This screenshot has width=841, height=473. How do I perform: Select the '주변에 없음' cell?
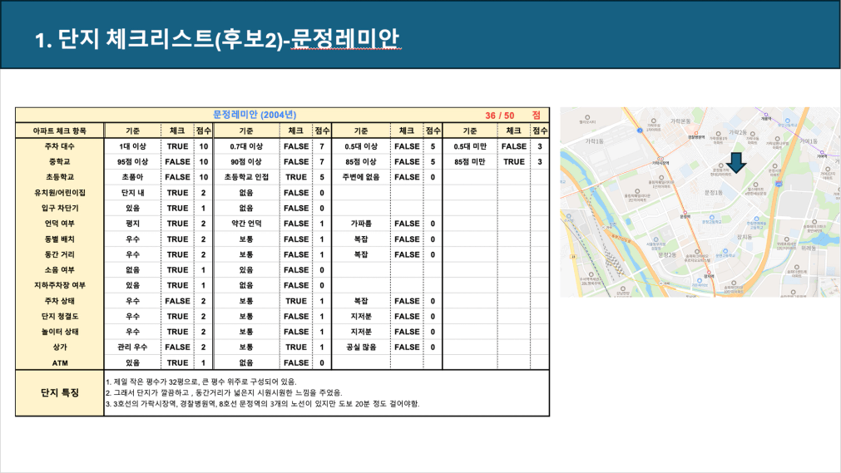tap(361, 177)
